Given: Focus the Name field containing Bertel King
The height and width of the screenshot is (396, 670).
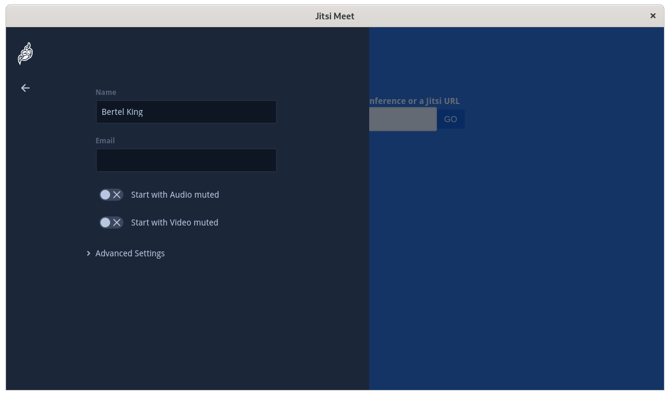Looking at the screenshot, I should pos(186,112).
